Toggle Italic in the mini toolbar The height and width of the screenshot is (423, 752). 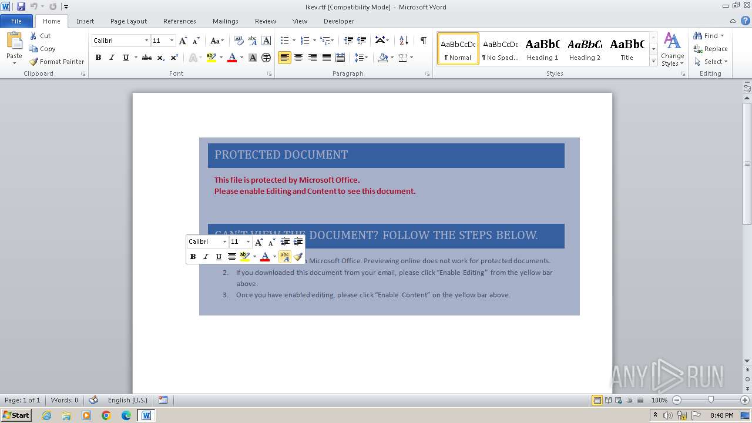coord(206,257)
